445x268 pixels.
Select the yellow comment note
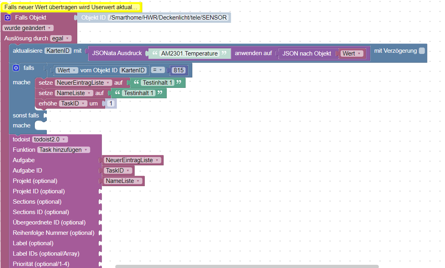71,7
